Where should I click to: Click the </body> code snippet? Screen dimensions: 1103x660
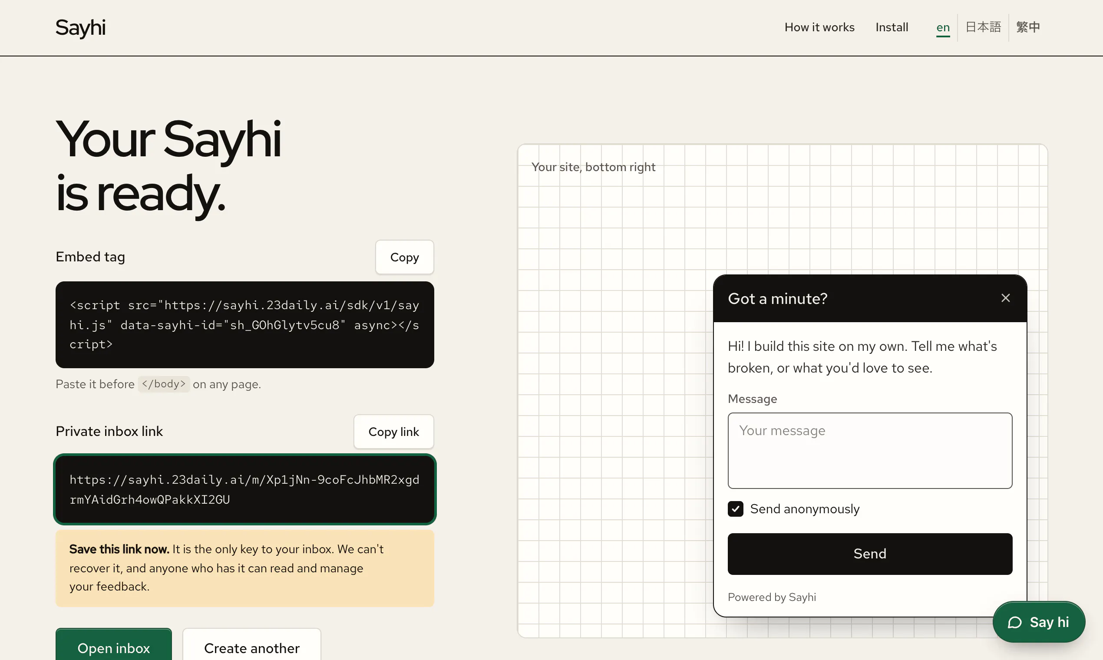click(164, 384)
